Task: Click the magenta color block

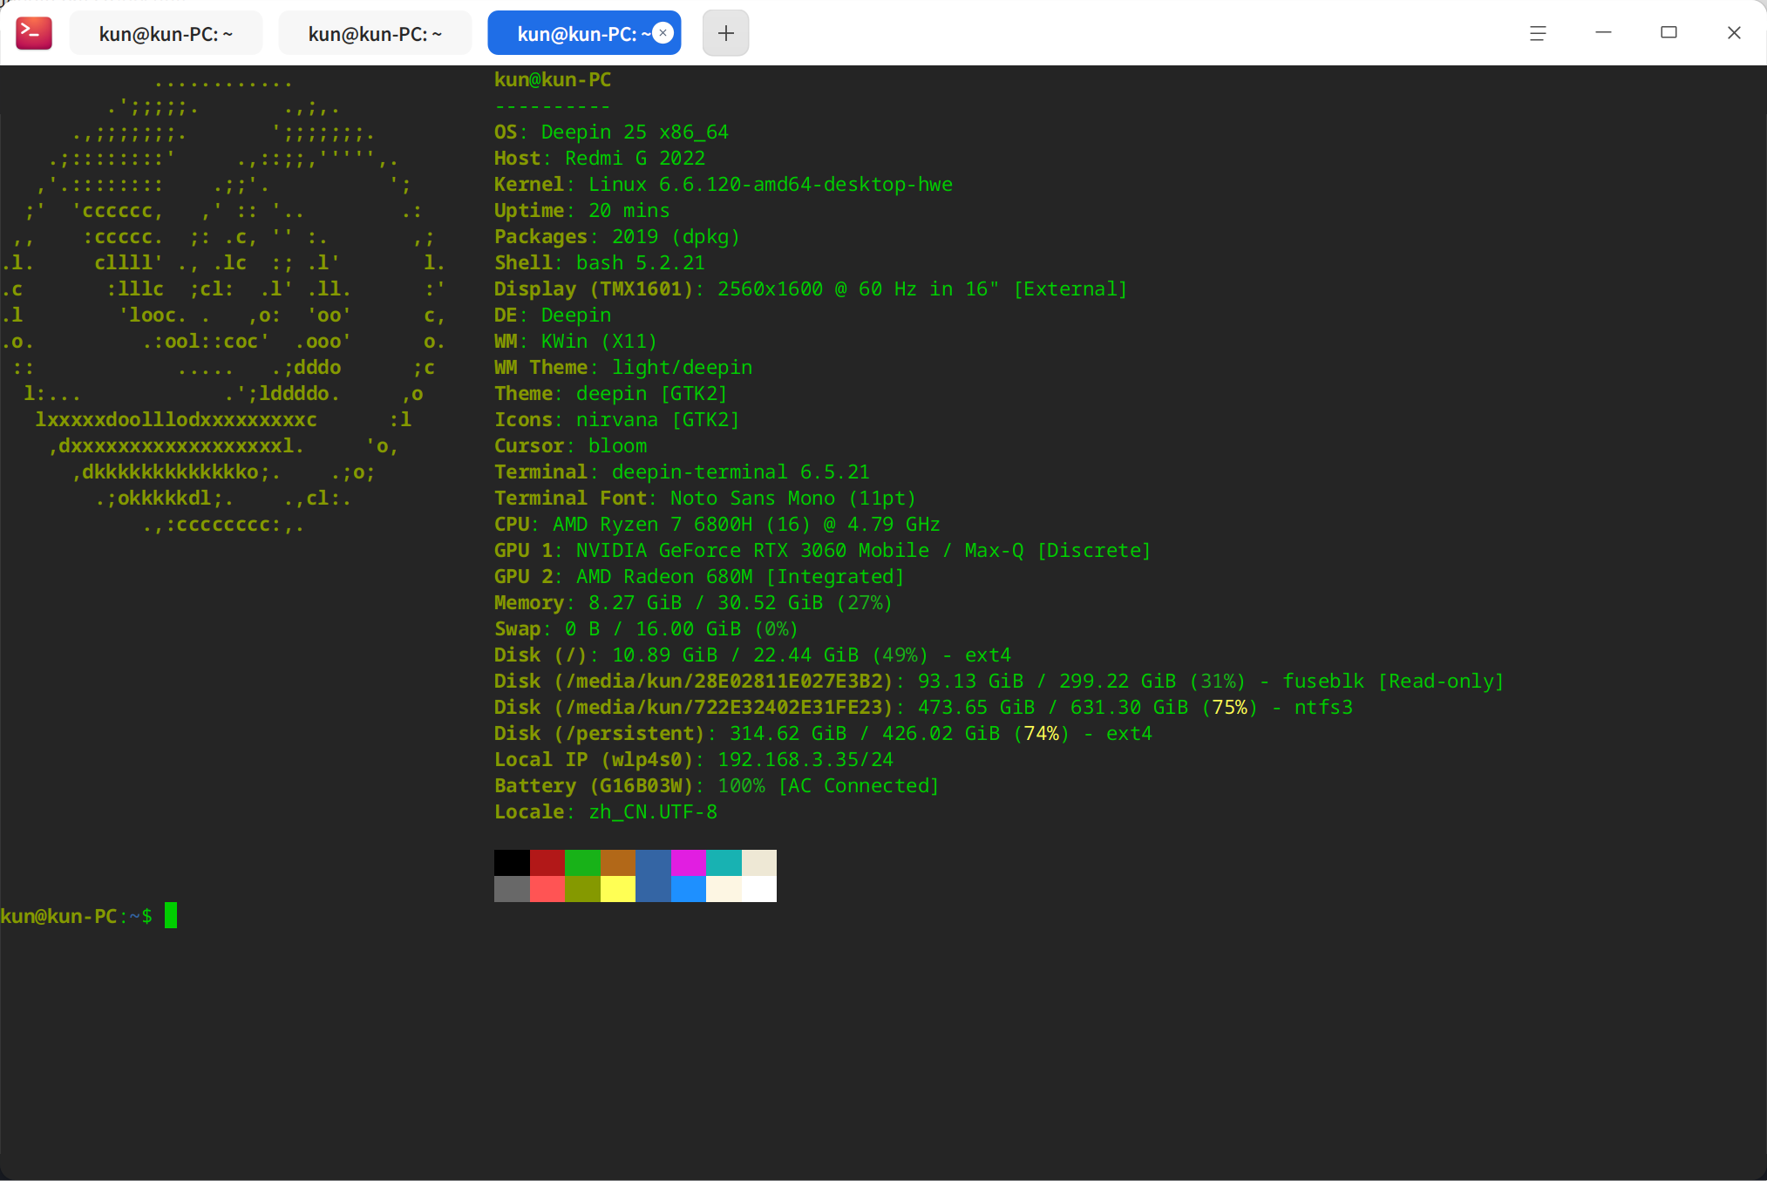Action: [x=688, y=863]
